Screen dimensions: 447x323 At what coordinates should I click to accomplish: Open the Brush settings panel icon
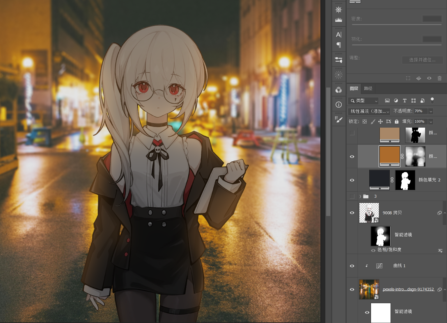[338, 119]
